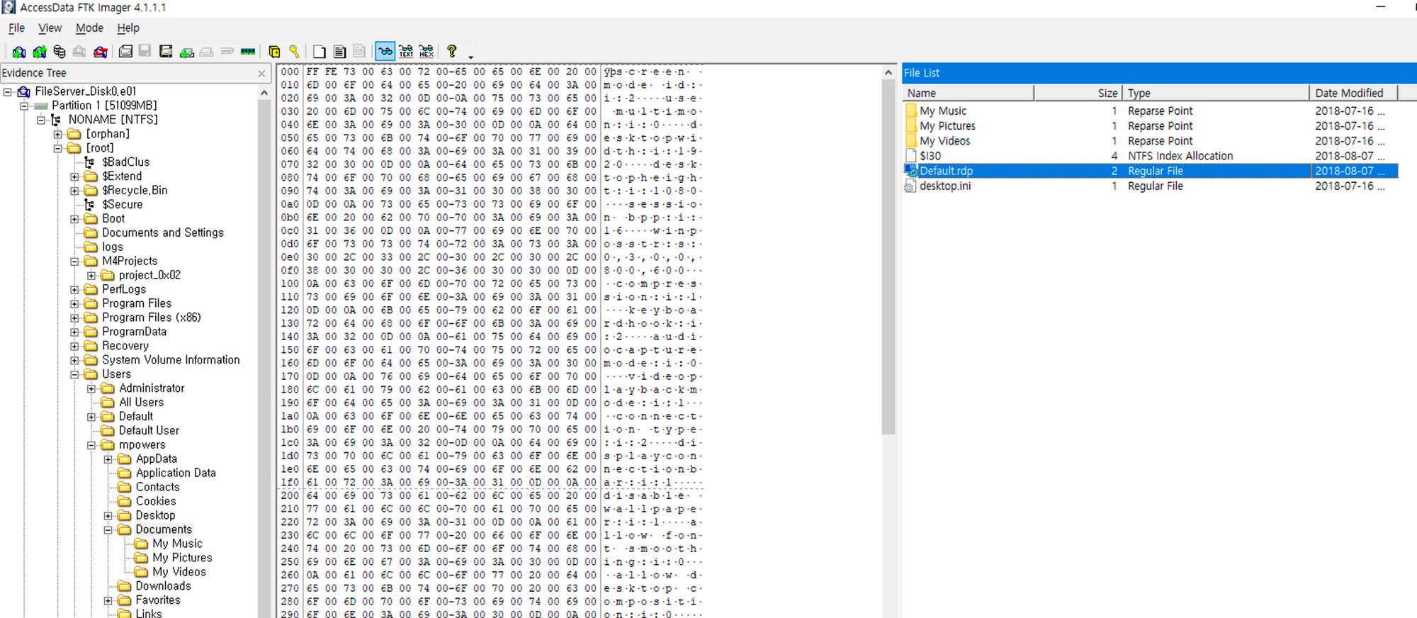Select the System Volume Information folder
This screenshot has width=1417, height=618.
[x=171, y=360]
